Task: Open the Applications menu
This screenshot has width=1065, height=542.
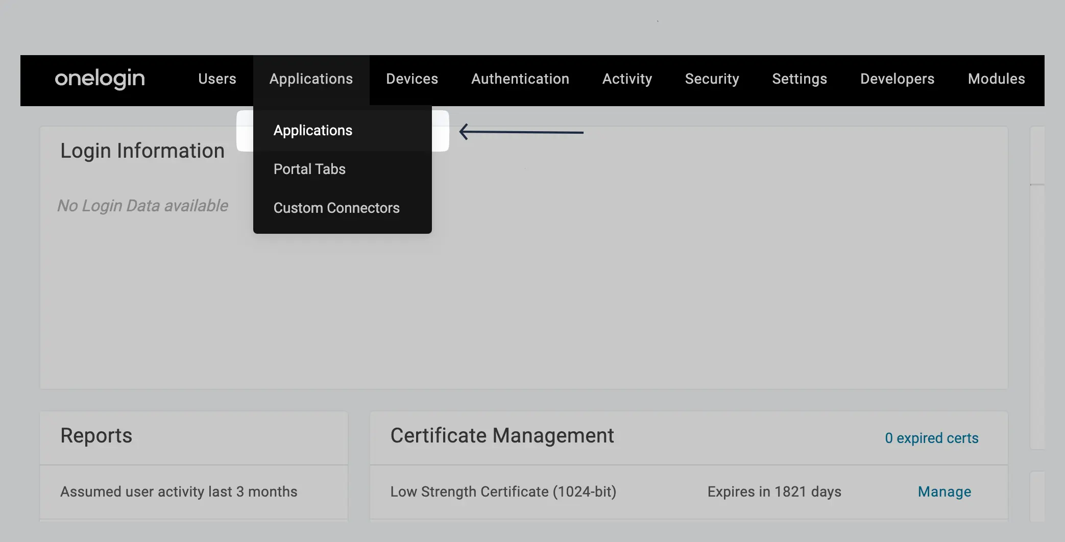Action: coord(311,79)
